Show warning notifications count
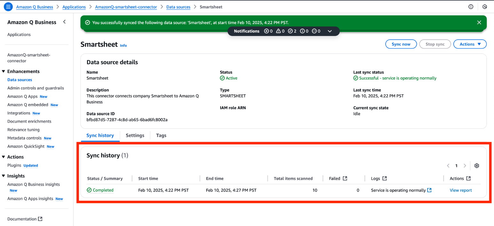The width and height of the screenshot is (494, 226). [x=280, y=31]
